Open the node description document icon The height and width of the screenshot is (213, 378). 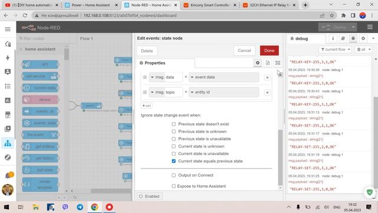tap(268, 63)
